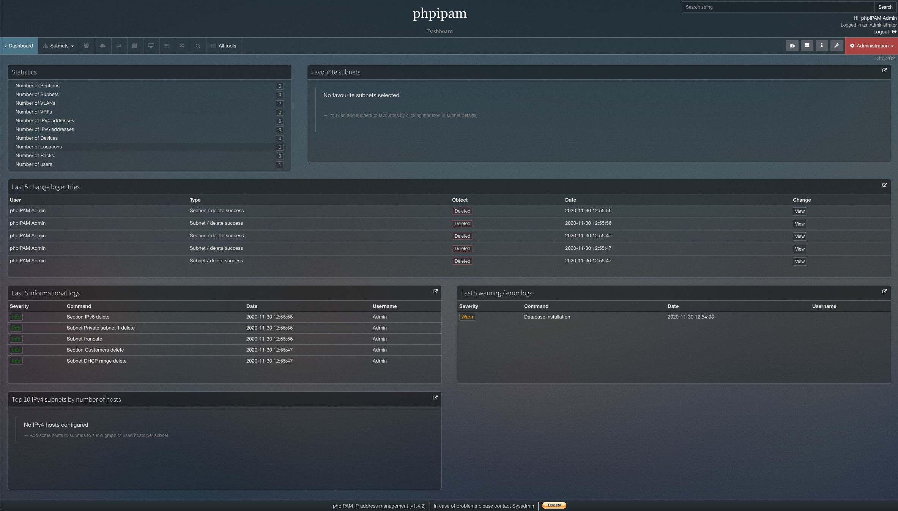
Task: Click the Sysadmin contact footer text
Action: (484, 506)
